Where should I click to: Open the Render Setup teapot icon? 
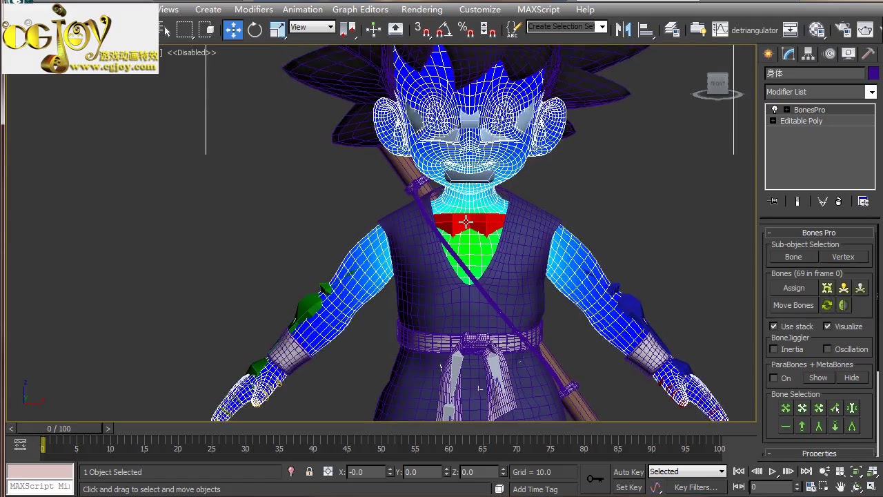(x=843, y=29)
